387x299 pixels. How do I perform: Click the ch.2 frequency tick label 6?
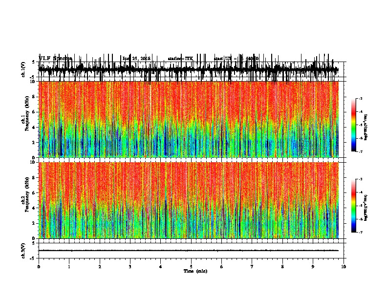[34, 193]
